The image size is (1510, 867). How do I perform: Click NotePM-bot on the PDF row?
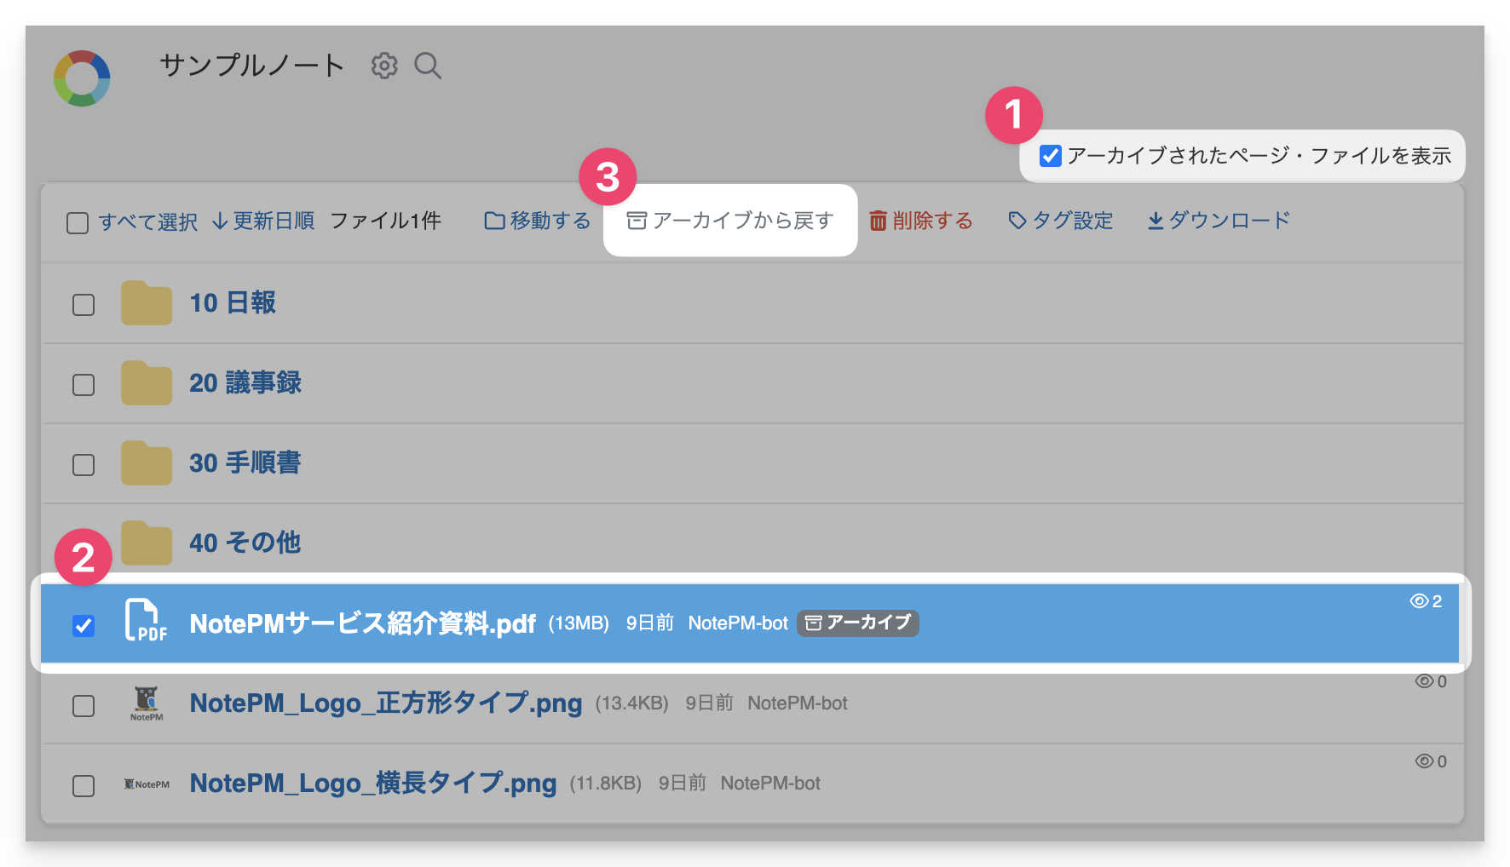[738, 623]
